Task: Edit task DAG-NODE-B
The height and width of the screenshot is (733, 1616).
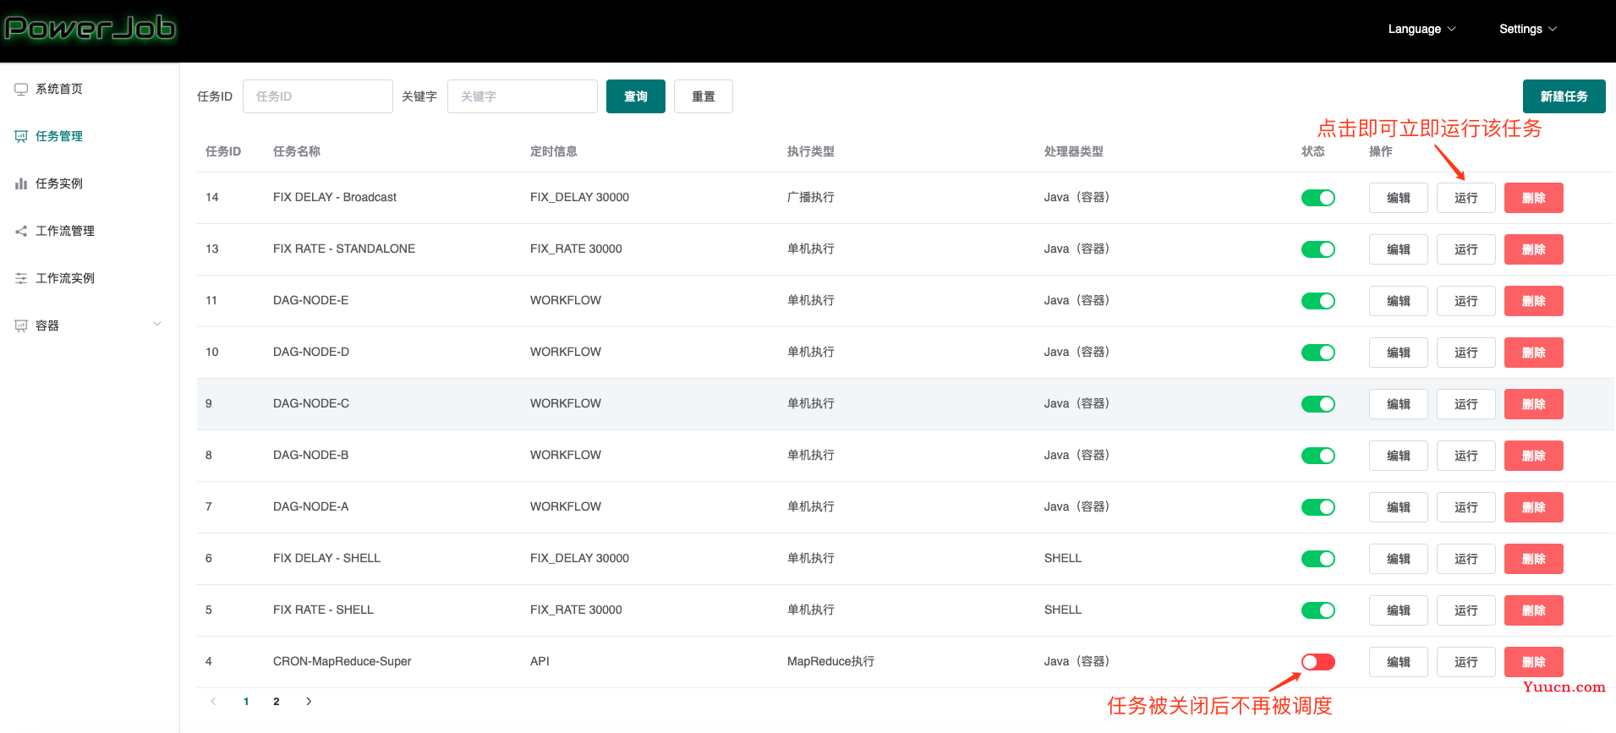Action: [x=1399, y=456]
